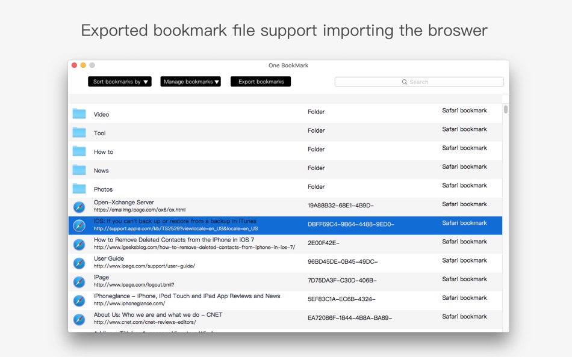The image size is (572, 357).
Task: Click ID EA72086F-1844-4B8A-BA69- cell
Action: pos(350,318)
